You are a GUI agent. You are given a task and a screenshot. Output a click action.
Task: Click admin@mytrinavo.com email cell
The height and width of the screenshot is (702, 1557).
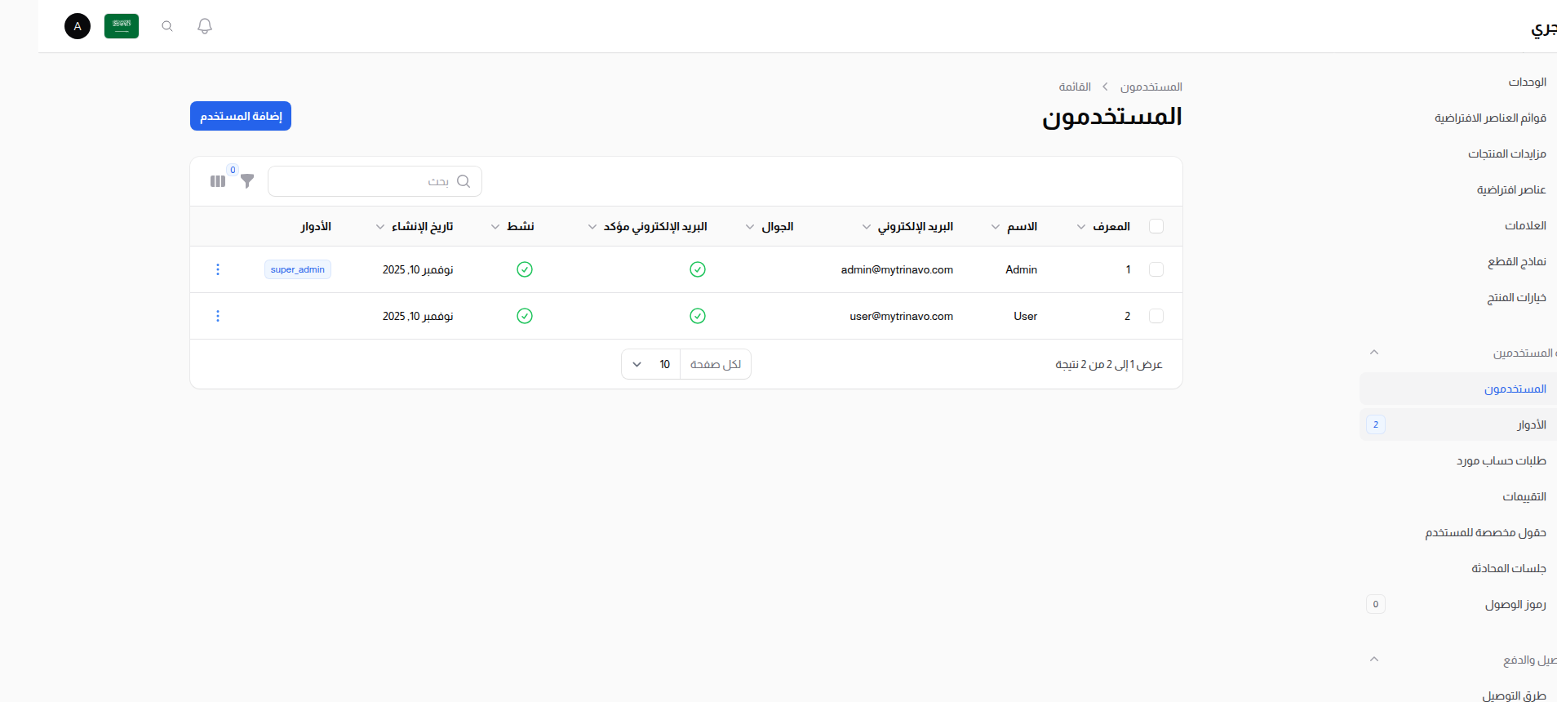point(897,269)
